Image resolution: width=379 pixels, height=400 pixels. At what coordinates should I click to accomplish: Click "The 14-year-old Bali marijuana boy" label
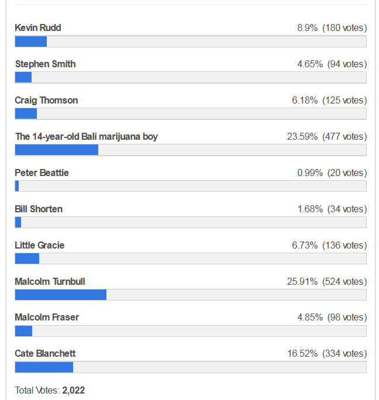tap(87, 137)
